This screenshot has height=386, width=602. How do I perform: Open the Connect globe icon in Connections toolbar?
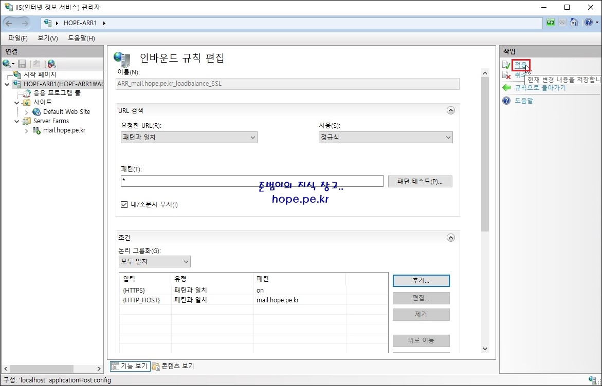(7, 64)
